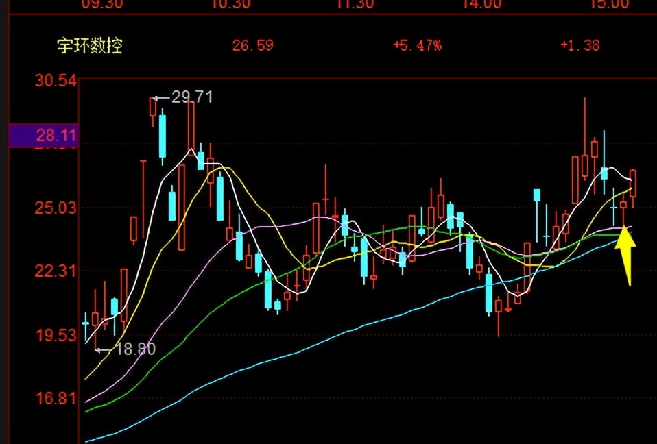Click the 19.53 price axis label
Screen dimensions: 657x444
coord(56,335)
